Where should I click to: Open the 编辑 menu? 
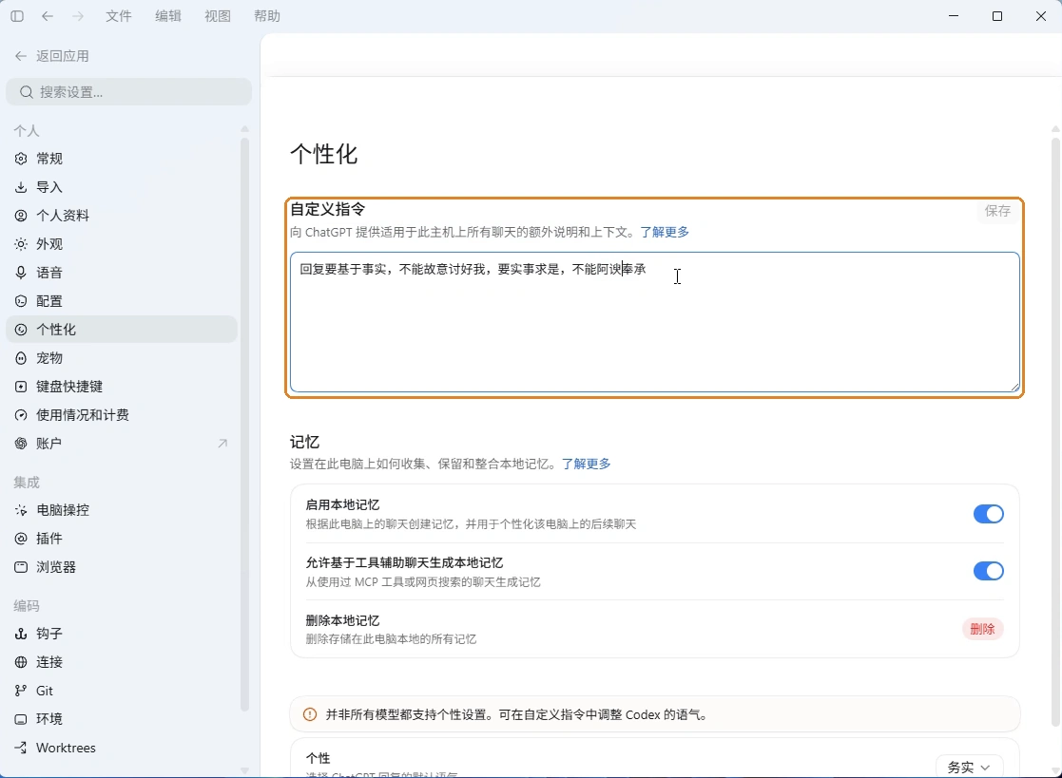(x=168, y=16)
